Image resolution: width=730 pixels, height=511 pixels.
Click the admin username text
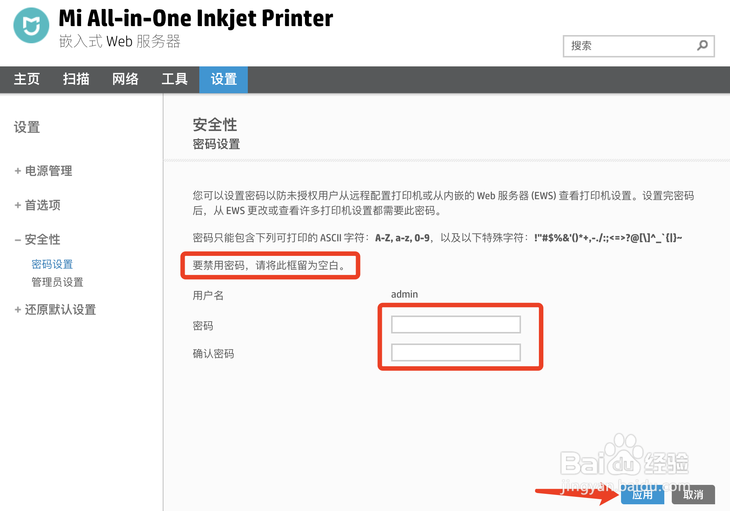click(x=404, y=294)
